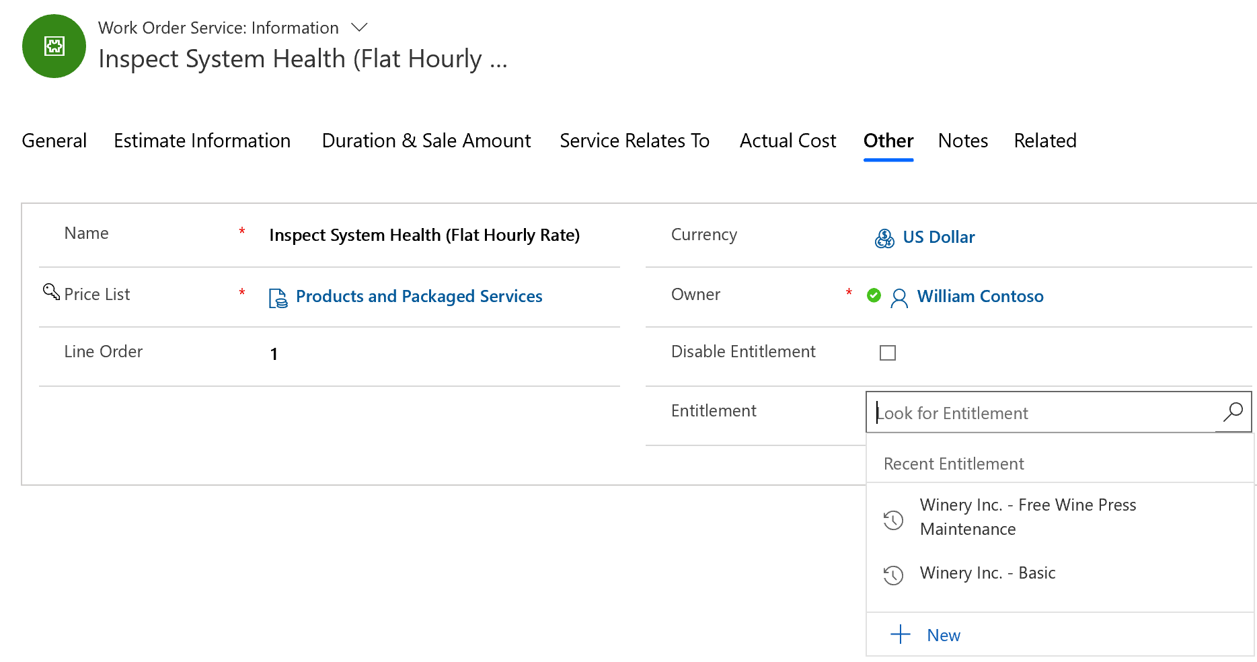1257x662 pixels.
Task: Click the Price List field label
Action: coord(97,294)
